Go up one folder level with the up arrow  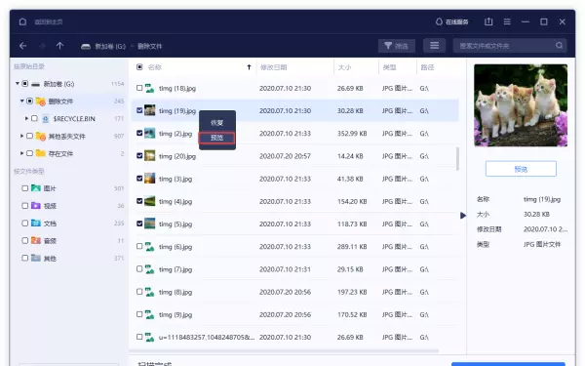(59, 46)
